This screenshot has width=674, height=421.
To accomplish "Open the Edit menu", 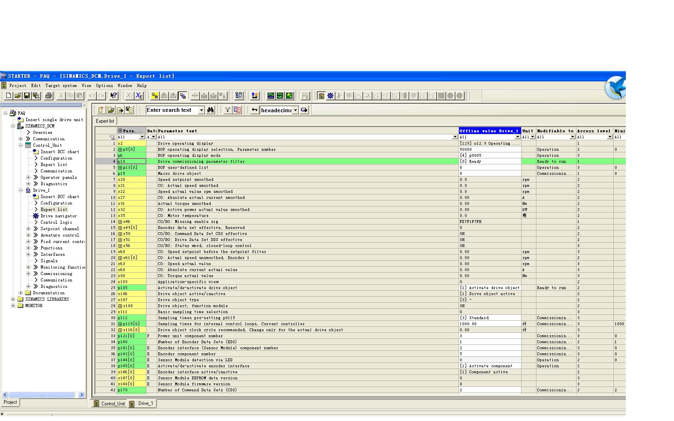I will pos(36,85).
